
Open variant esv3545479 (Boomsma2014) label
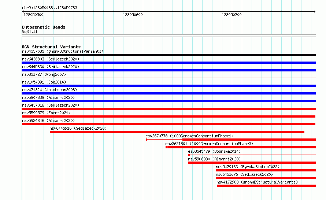214,151
